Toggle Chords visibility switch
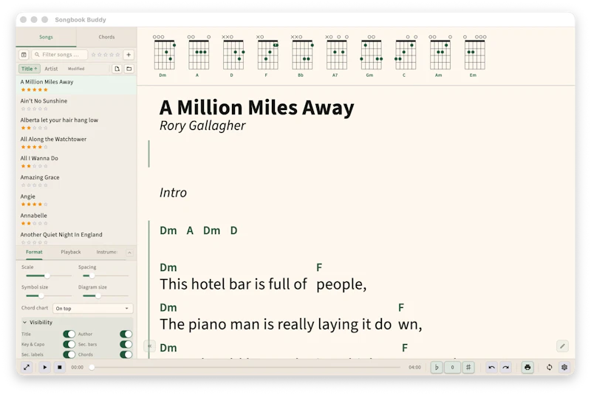 coord(126,354)
